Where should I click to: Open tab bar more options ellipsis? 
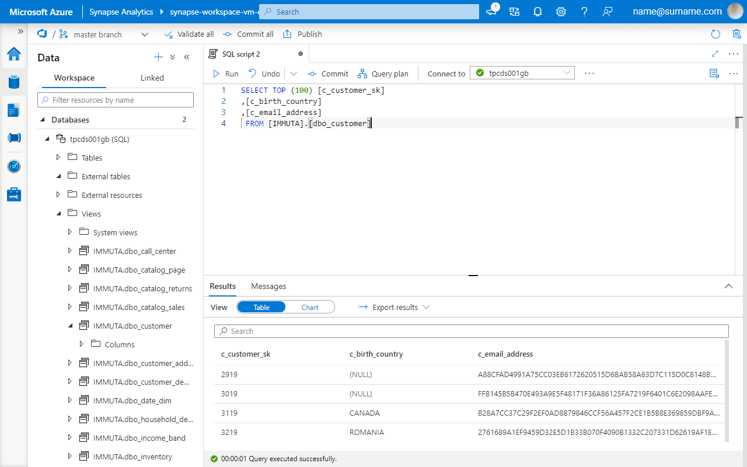(x=734, y=54)
